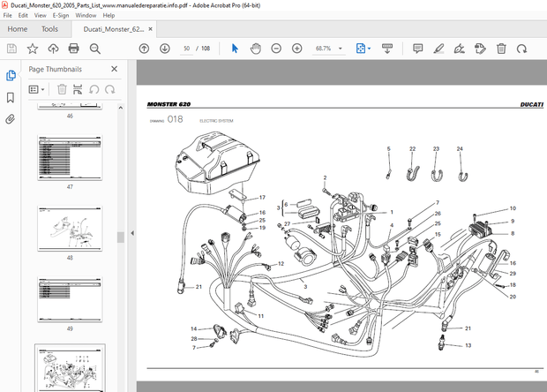Click the upload to cloud icon

(x=53, y=49)
